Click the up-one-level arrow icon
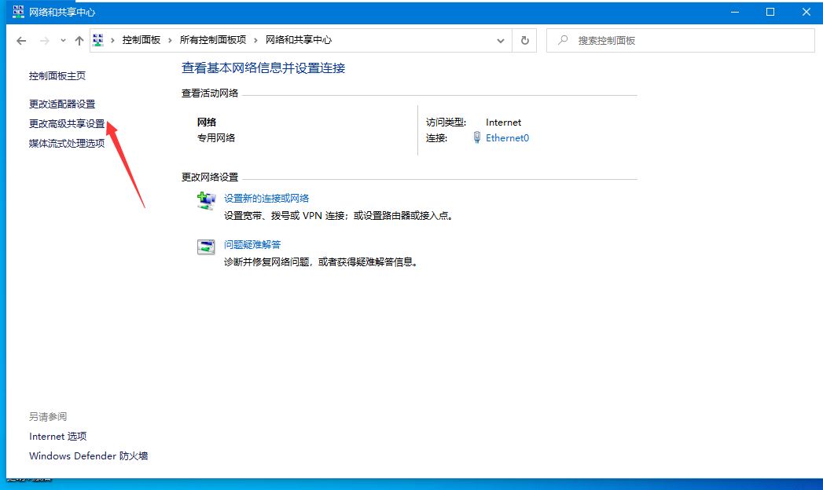The width and height of the screenshot is (823, 490). point(81,39)
